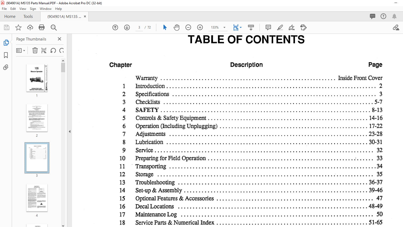403x227 pixels.
Task: Collapse the navigation pane arrow
Action: tap(70, 131)
